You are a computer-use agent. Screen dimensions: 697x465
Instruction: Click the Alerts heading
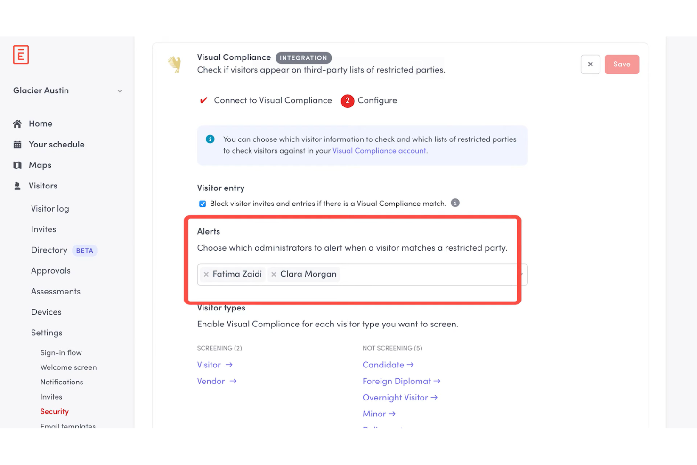[209, 231]
